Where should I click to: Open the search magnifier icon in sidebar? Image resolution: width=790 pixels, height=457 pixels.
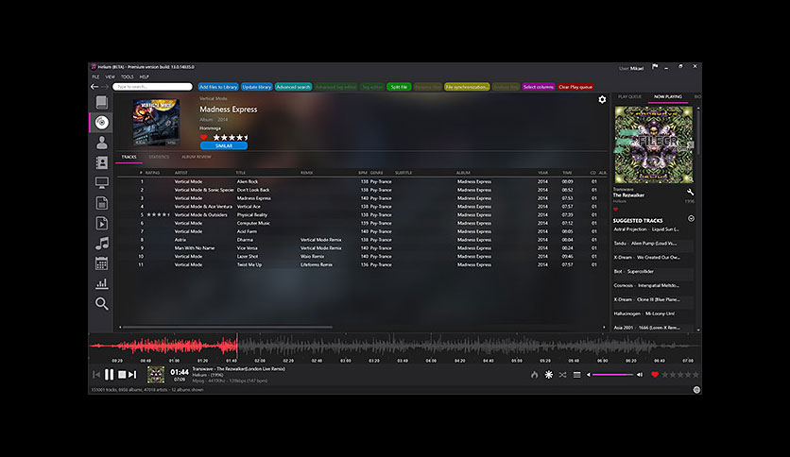102,303
